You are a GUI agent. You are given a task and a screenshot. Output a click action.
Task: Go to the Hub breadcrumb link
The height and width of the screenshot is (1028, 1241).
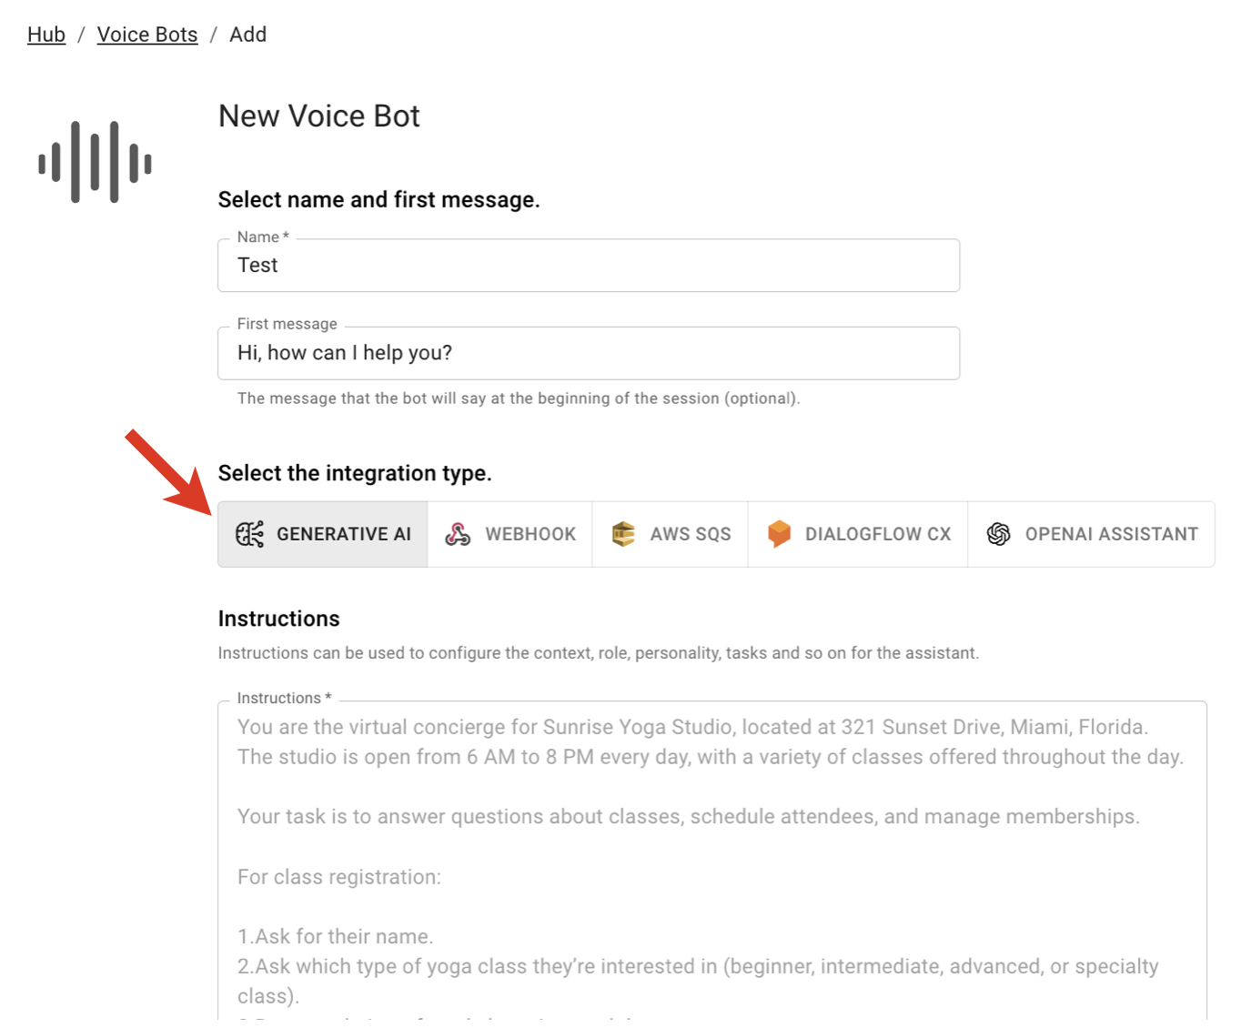pos(46,35)
